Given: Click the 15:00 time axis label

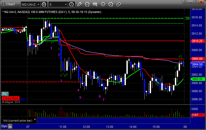Looking at the screenshot, I should pyautogui.click(x=156, y=127).
